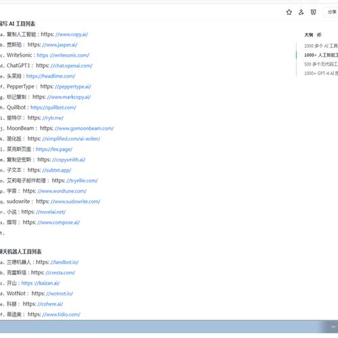This screenshot has height=338, width=338.
Task: Click the 'PepperType' item label
Action: [x=20, y=87]
